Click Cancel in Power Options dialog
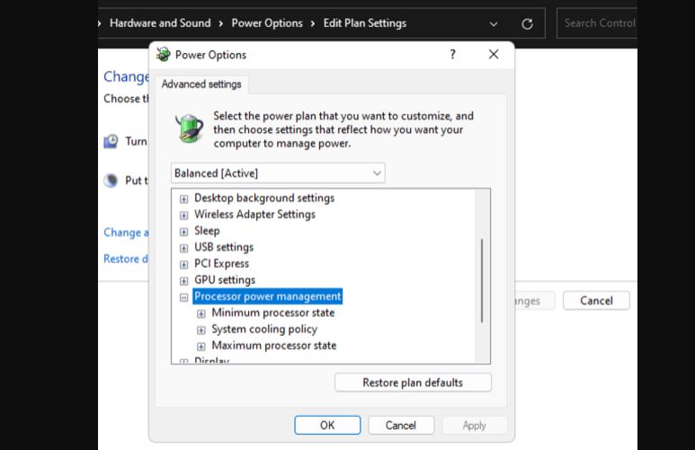The height and width of the screenshot is (450, 695). [x=401, y=425]
